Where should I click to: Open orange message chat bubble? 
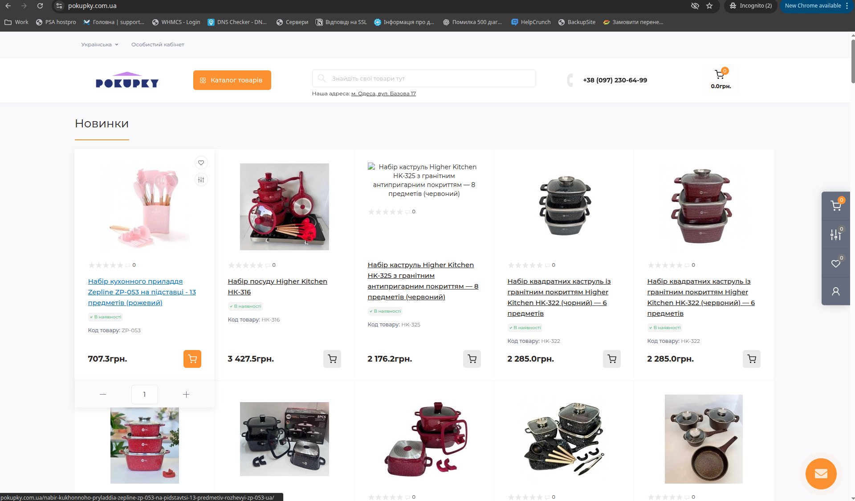[x=821, y=474]
